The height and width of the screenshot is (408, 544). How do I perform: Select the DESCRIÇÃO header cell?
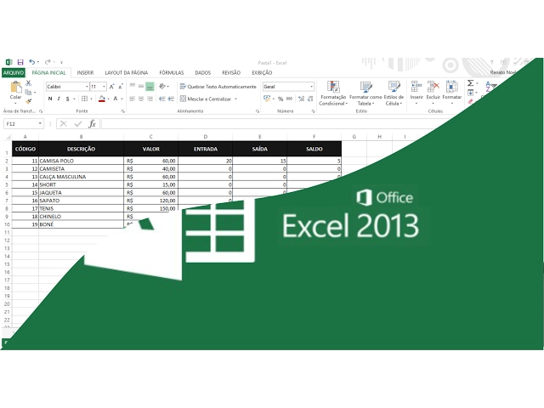pyautogui.click(x=82, y=149)
